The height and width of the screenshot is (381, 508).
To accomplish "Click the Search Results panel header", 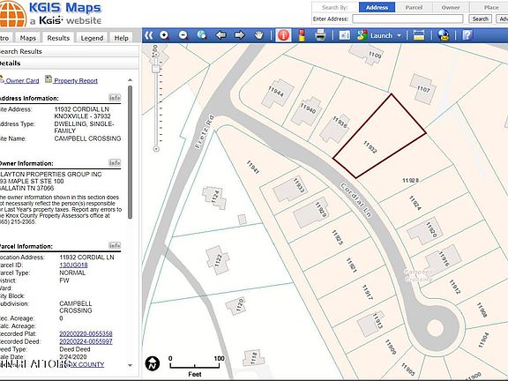I will pyautogui.click(x=69, y=51).
